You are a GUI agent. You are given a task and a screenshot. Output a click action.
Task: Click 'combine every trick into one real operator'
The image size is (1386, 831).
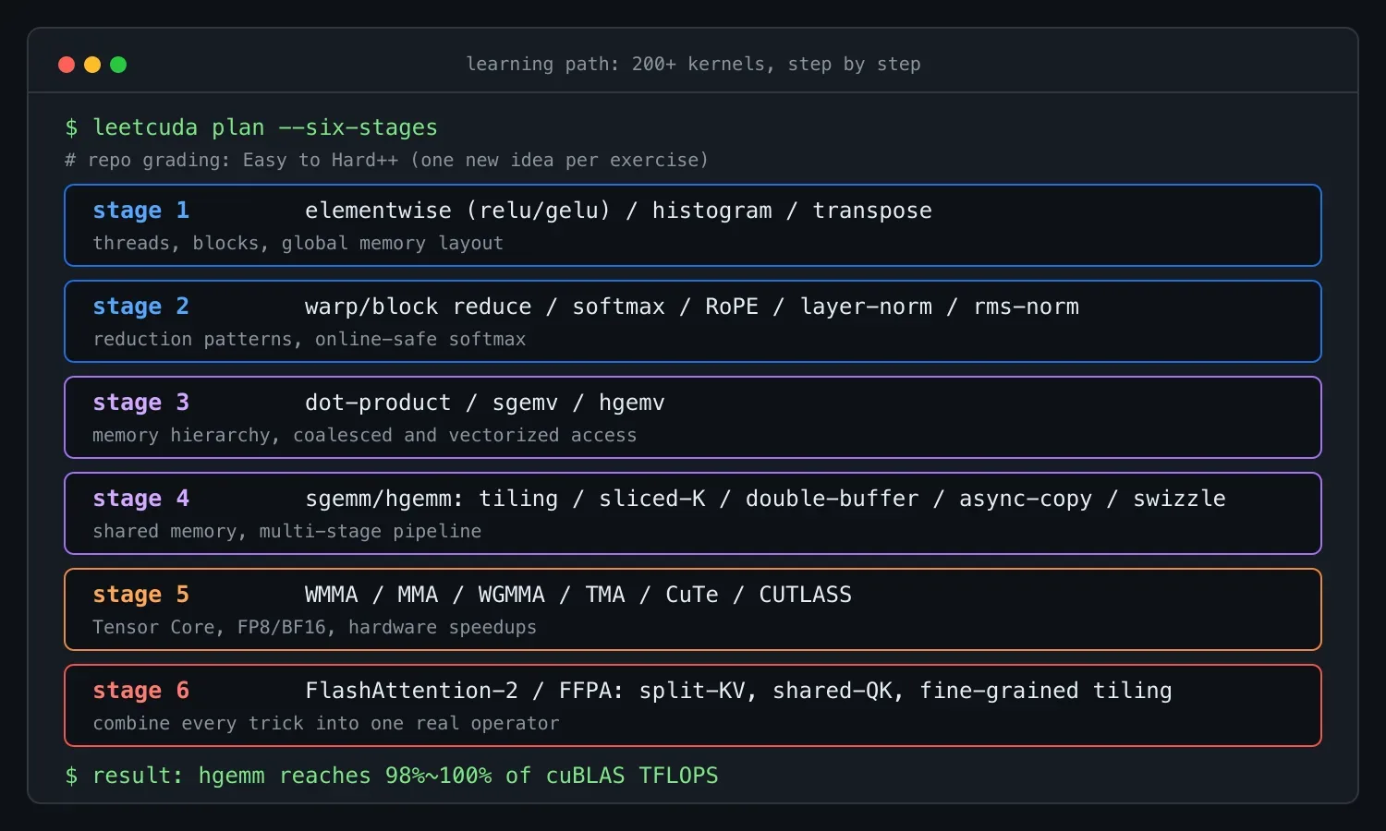[x=325, y=723]
